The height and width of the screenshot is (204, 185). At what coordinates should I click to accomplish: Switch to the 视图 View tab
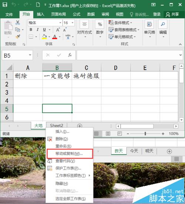(x=120, y=14)
